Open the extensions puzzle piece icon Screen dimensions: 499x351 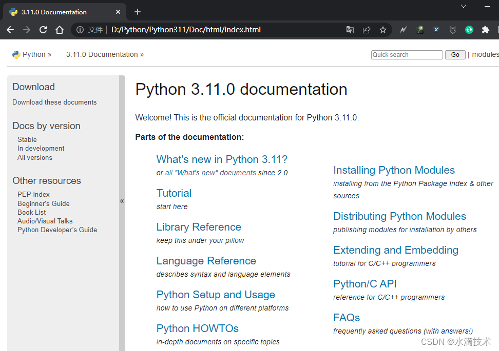pyautogui.click(x=485, y=30)
